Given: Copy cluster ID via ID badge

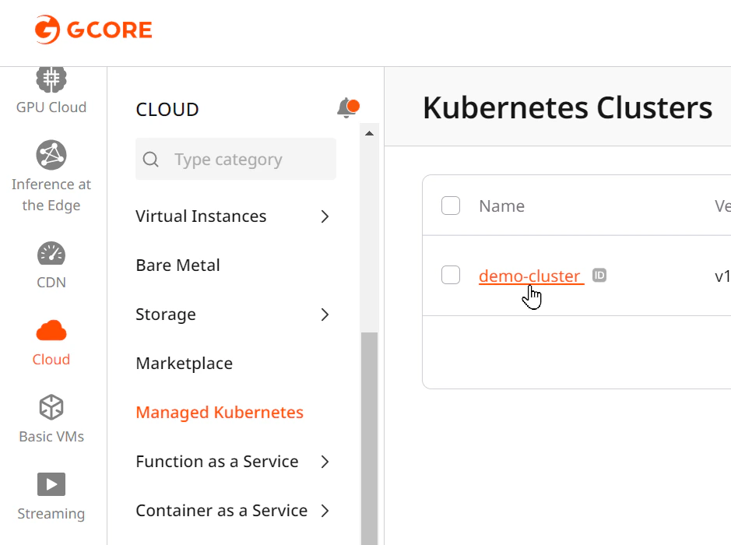Looking at the screenshot, I should (599, 276).
